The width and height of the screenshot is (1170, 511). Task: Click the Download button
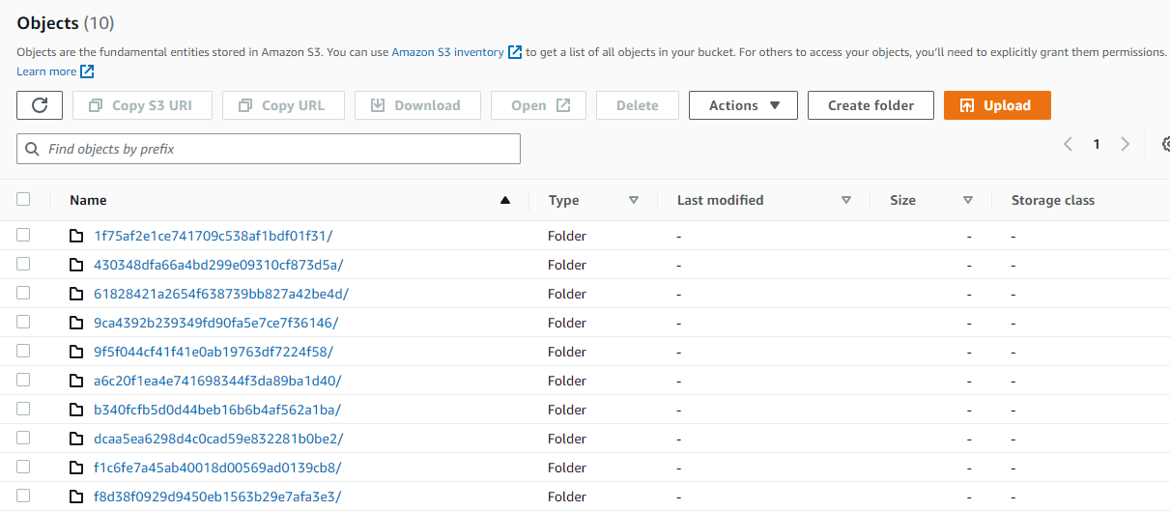tap(416, 105)
